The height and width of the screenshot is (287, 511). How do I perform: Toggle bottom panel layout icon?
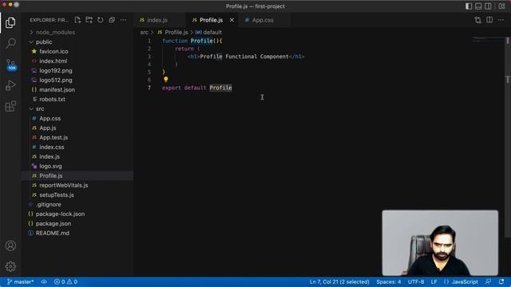pos(478,6)
